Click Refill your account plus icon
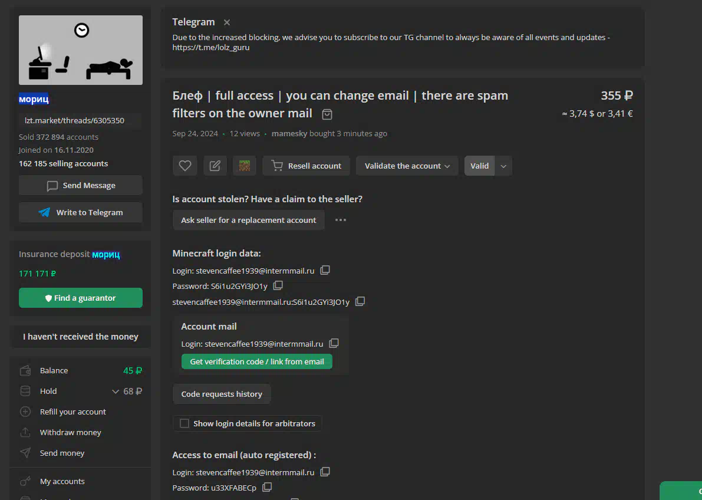Image resolution: width=702 pixels, height=500 pixels. (25, 412)
